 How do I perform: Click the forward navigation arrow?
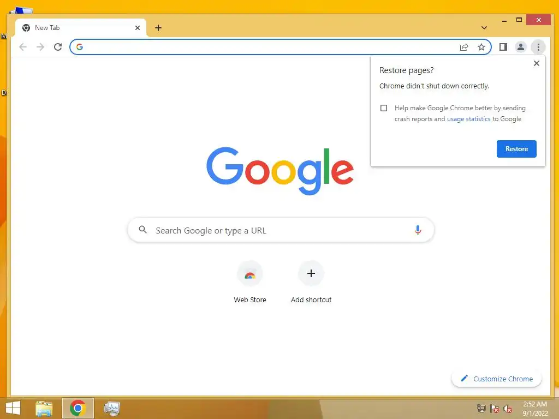pos(40,47)
